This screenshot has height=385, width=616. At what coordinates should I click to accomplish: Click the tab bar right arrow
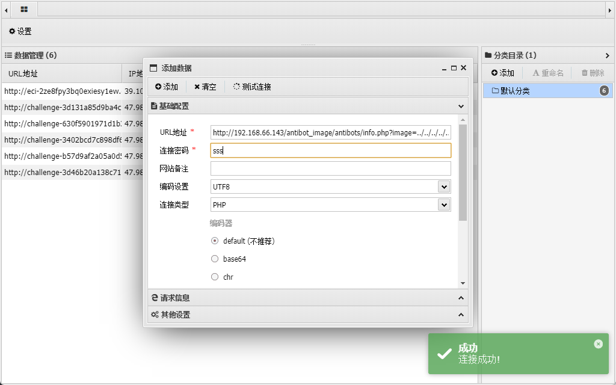pos(610,10)
